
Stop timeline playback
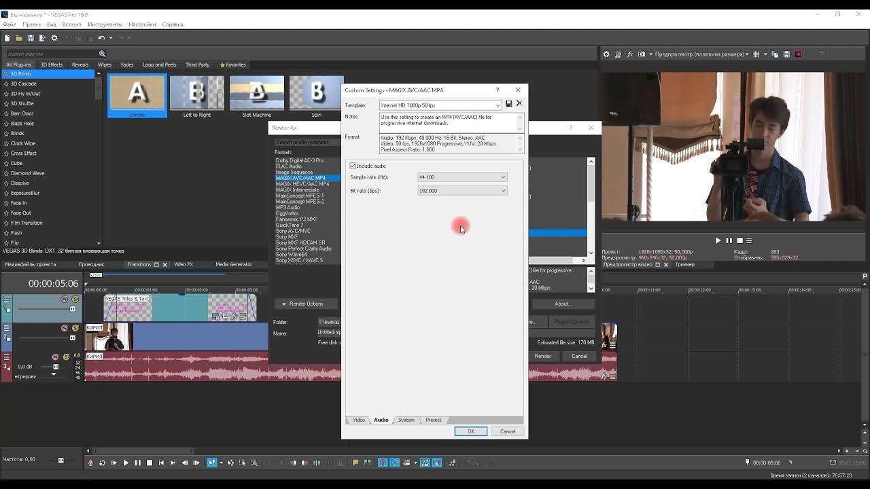point(150,463)
